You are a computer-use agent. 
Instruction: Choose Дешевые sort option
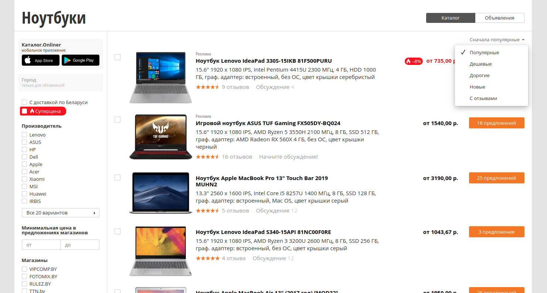(x=492, y=64)
